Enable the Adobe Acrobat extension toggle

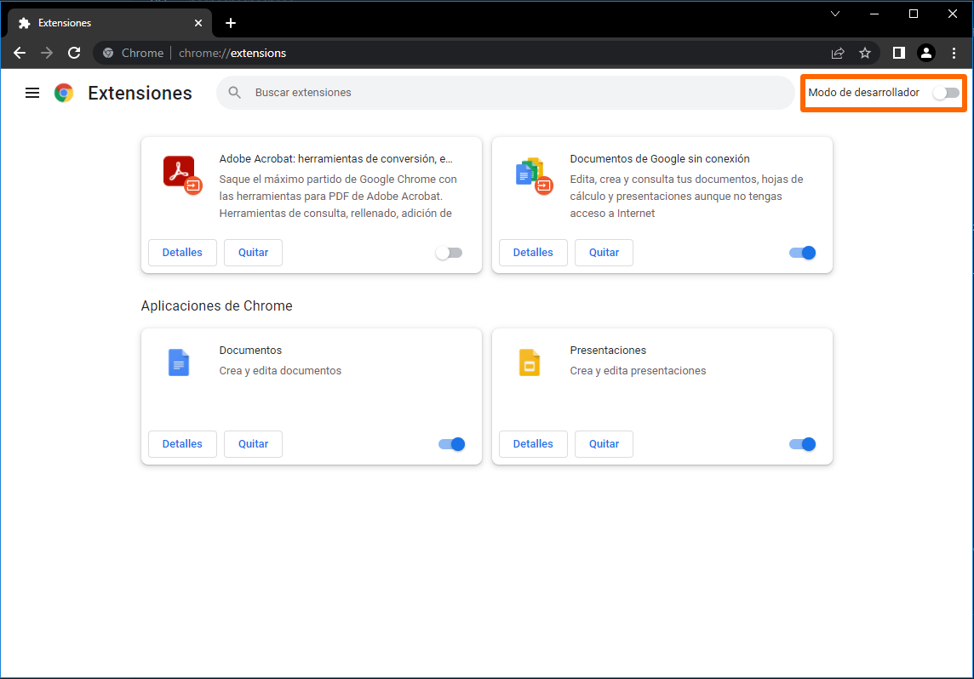pos(449,253)
